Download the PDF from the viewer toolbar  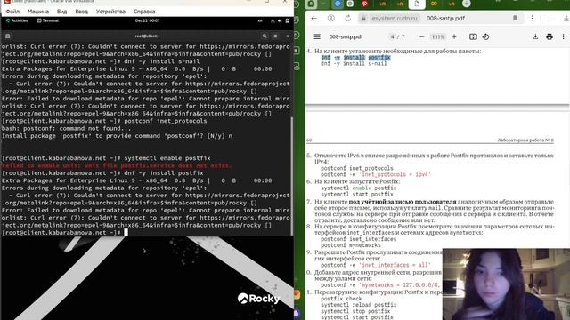point(535,36)
